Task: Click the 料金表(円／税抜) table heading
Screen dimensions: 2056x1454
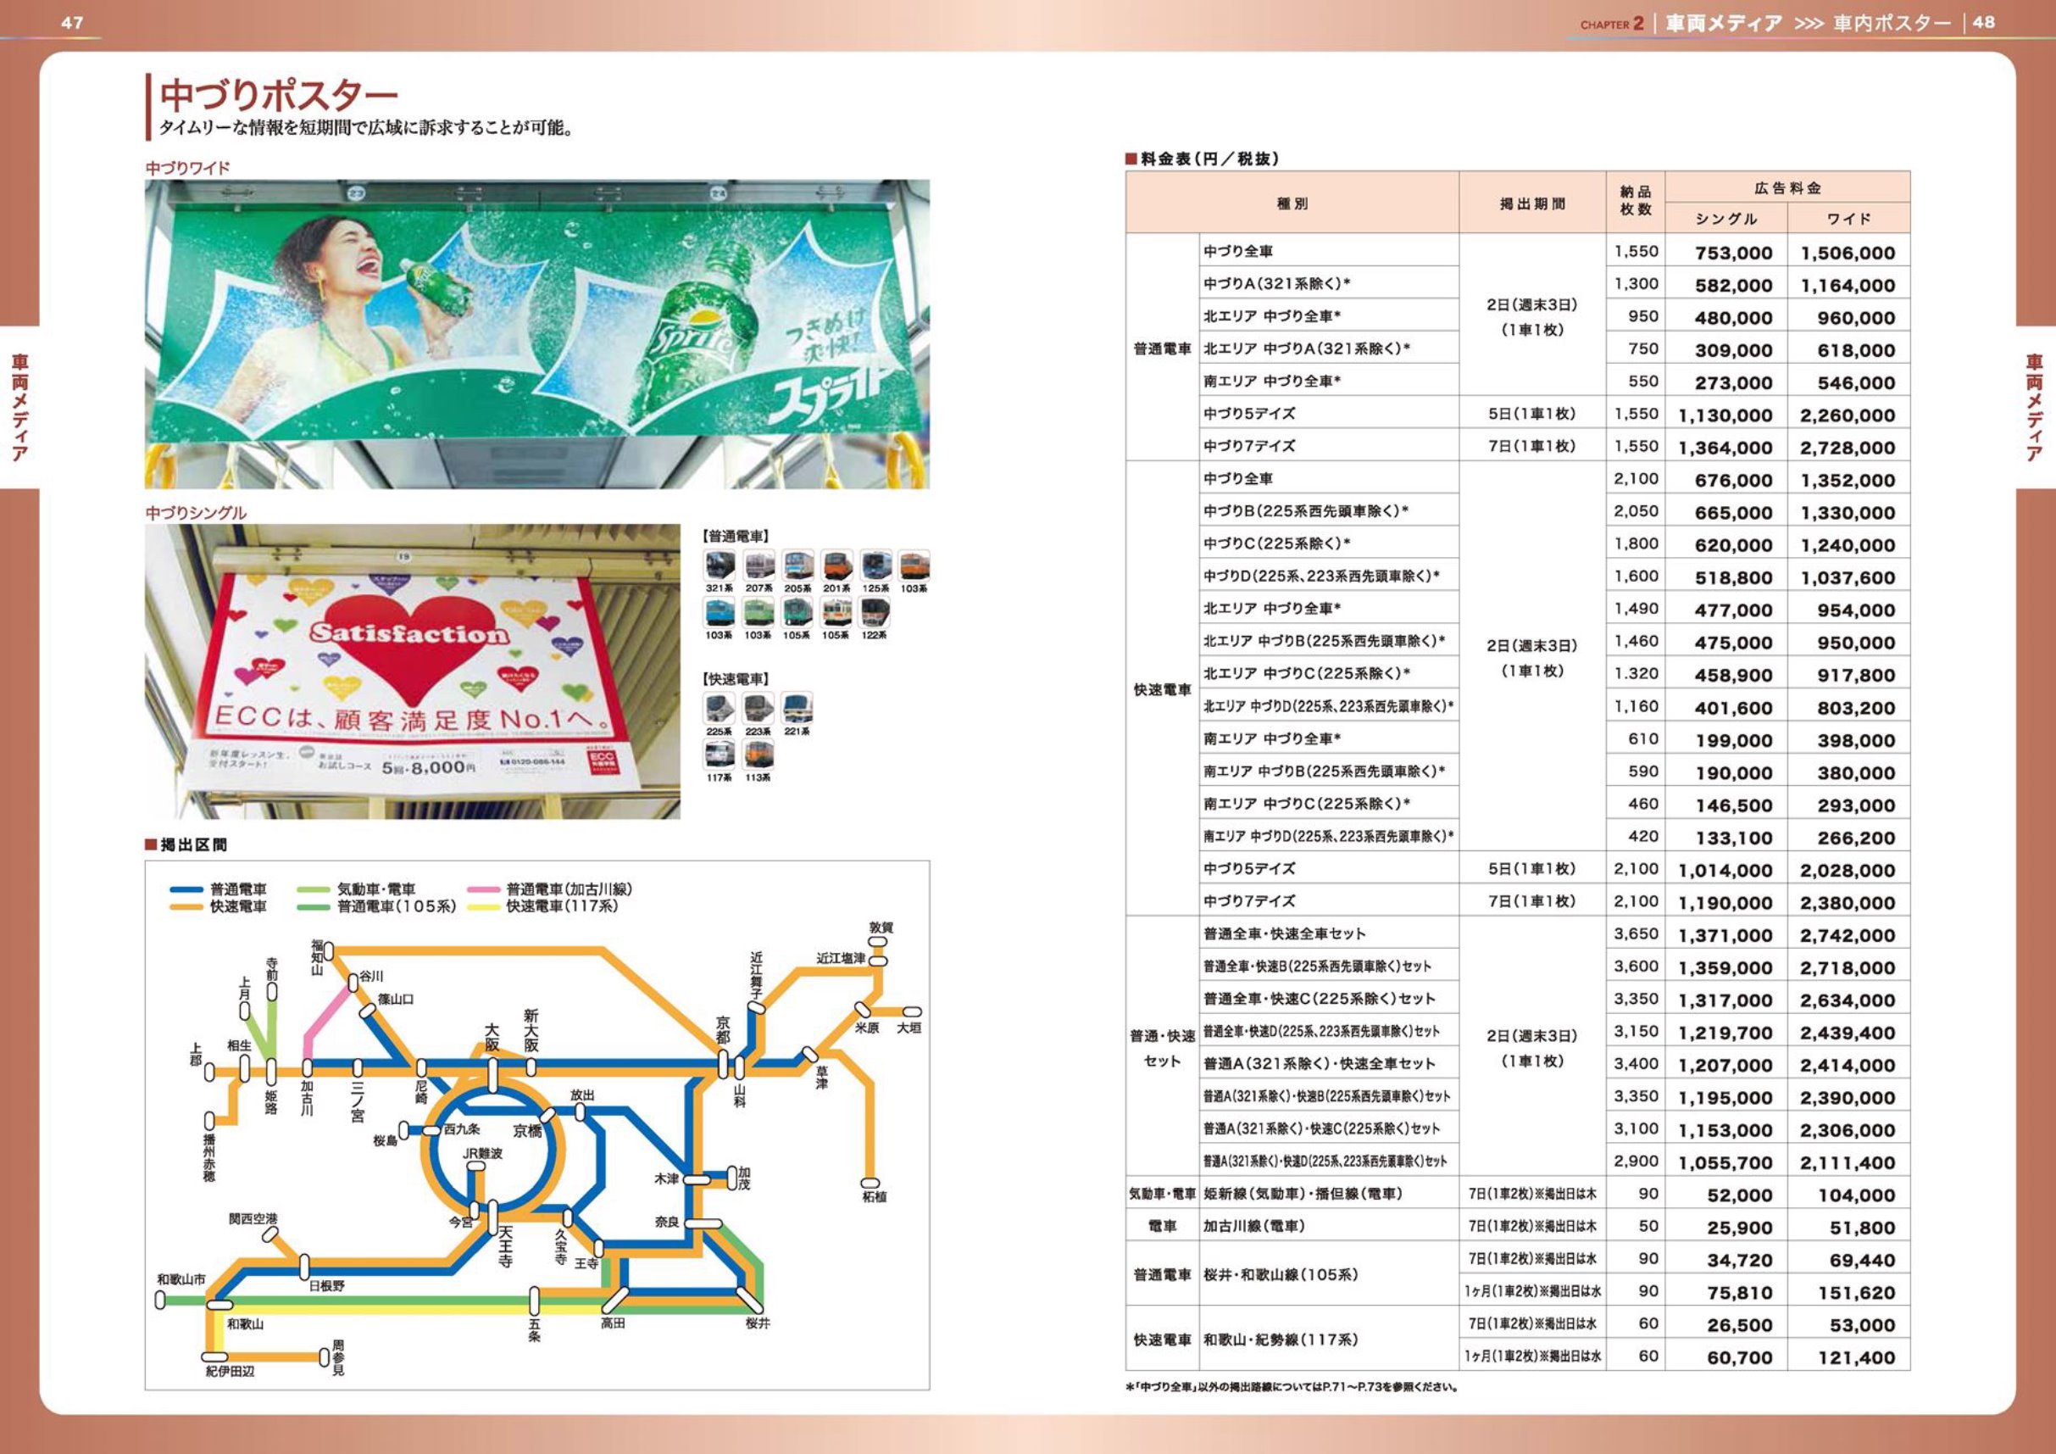Action: pos(1209,159)
